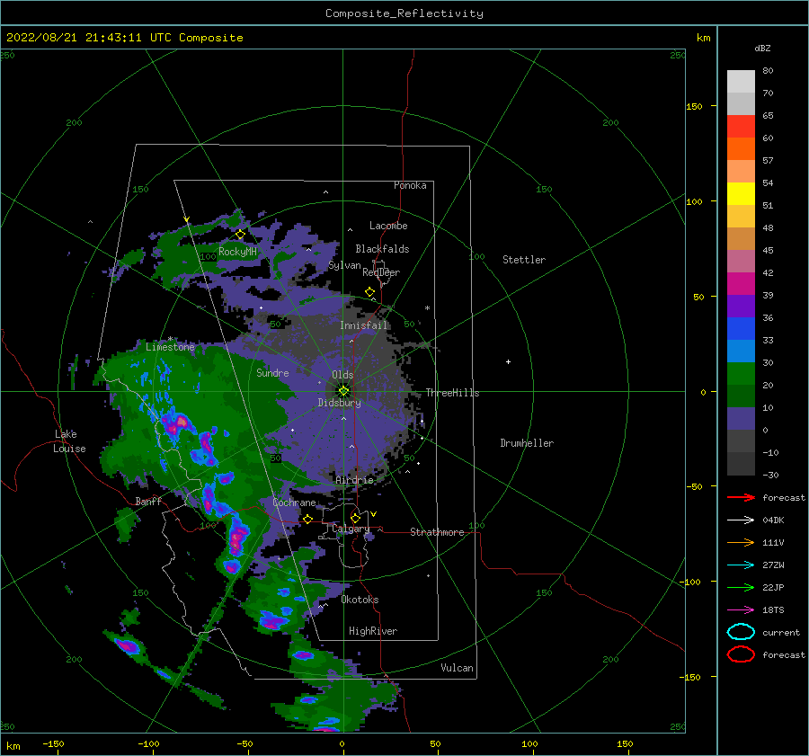
Task: Click the Strathmore label
Action: [437, 532]
